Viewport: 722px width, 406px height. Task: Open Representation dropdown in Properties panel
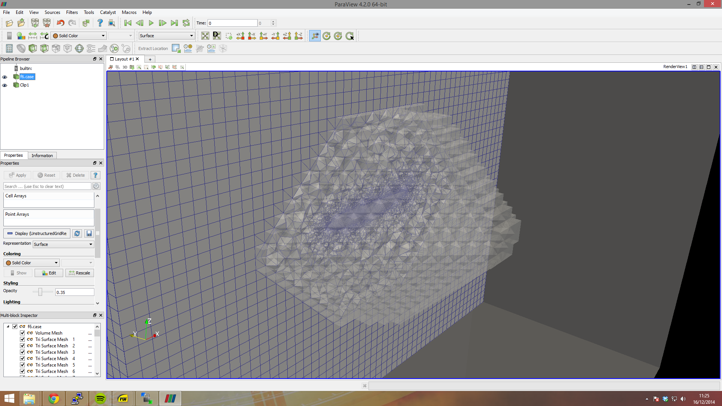(x=63, y=244)
